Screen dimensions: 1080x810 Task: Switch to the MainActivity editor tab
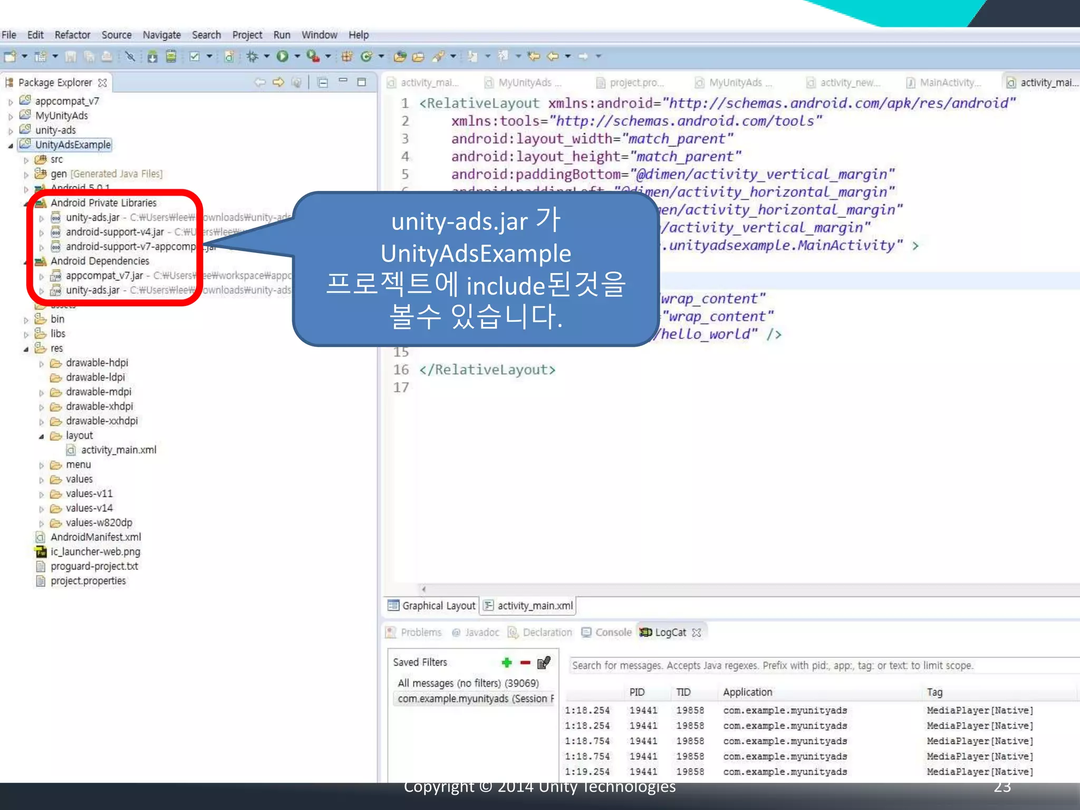pyautogui.click(x=944, y=83)
